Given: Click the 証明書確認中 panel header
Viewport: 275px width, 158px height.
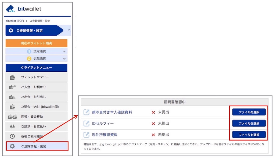Looking at the screenshot, I should coord(175,102).
